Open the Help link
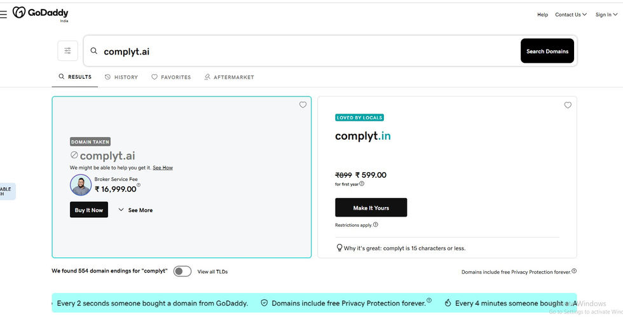Image resolution: width=623 pixels, height=322 pixels. pyautogui.click(x=542, y=15)
